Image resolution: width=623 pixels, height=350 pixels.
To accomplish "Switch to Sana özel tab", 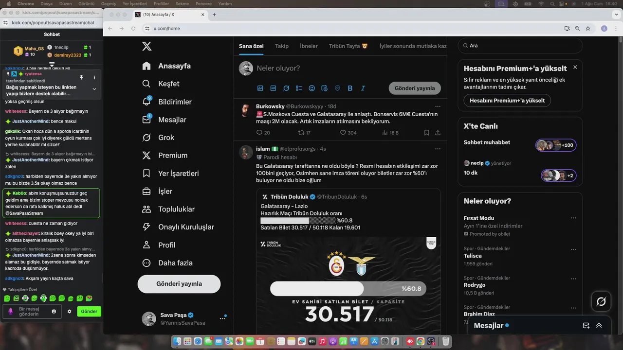I will [251, 46].
